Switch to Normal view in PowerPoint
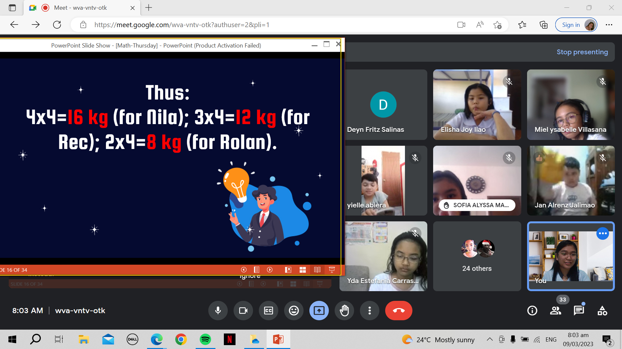The image size is (622, 349). 288,270
